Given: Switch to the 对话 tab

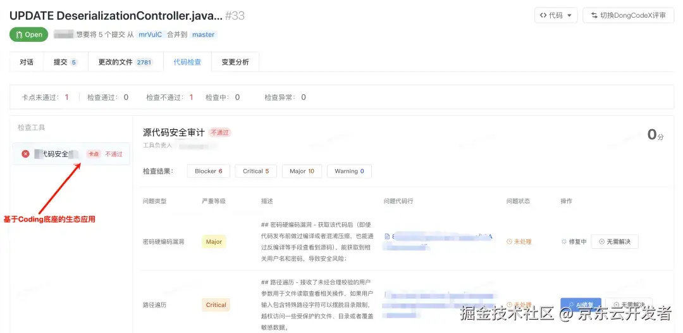Looking at the screenshot, I should pyautogui.click(x=27, y=62).
